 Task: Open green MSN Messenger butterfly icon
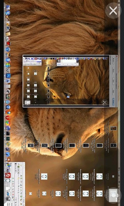point(8,65)
